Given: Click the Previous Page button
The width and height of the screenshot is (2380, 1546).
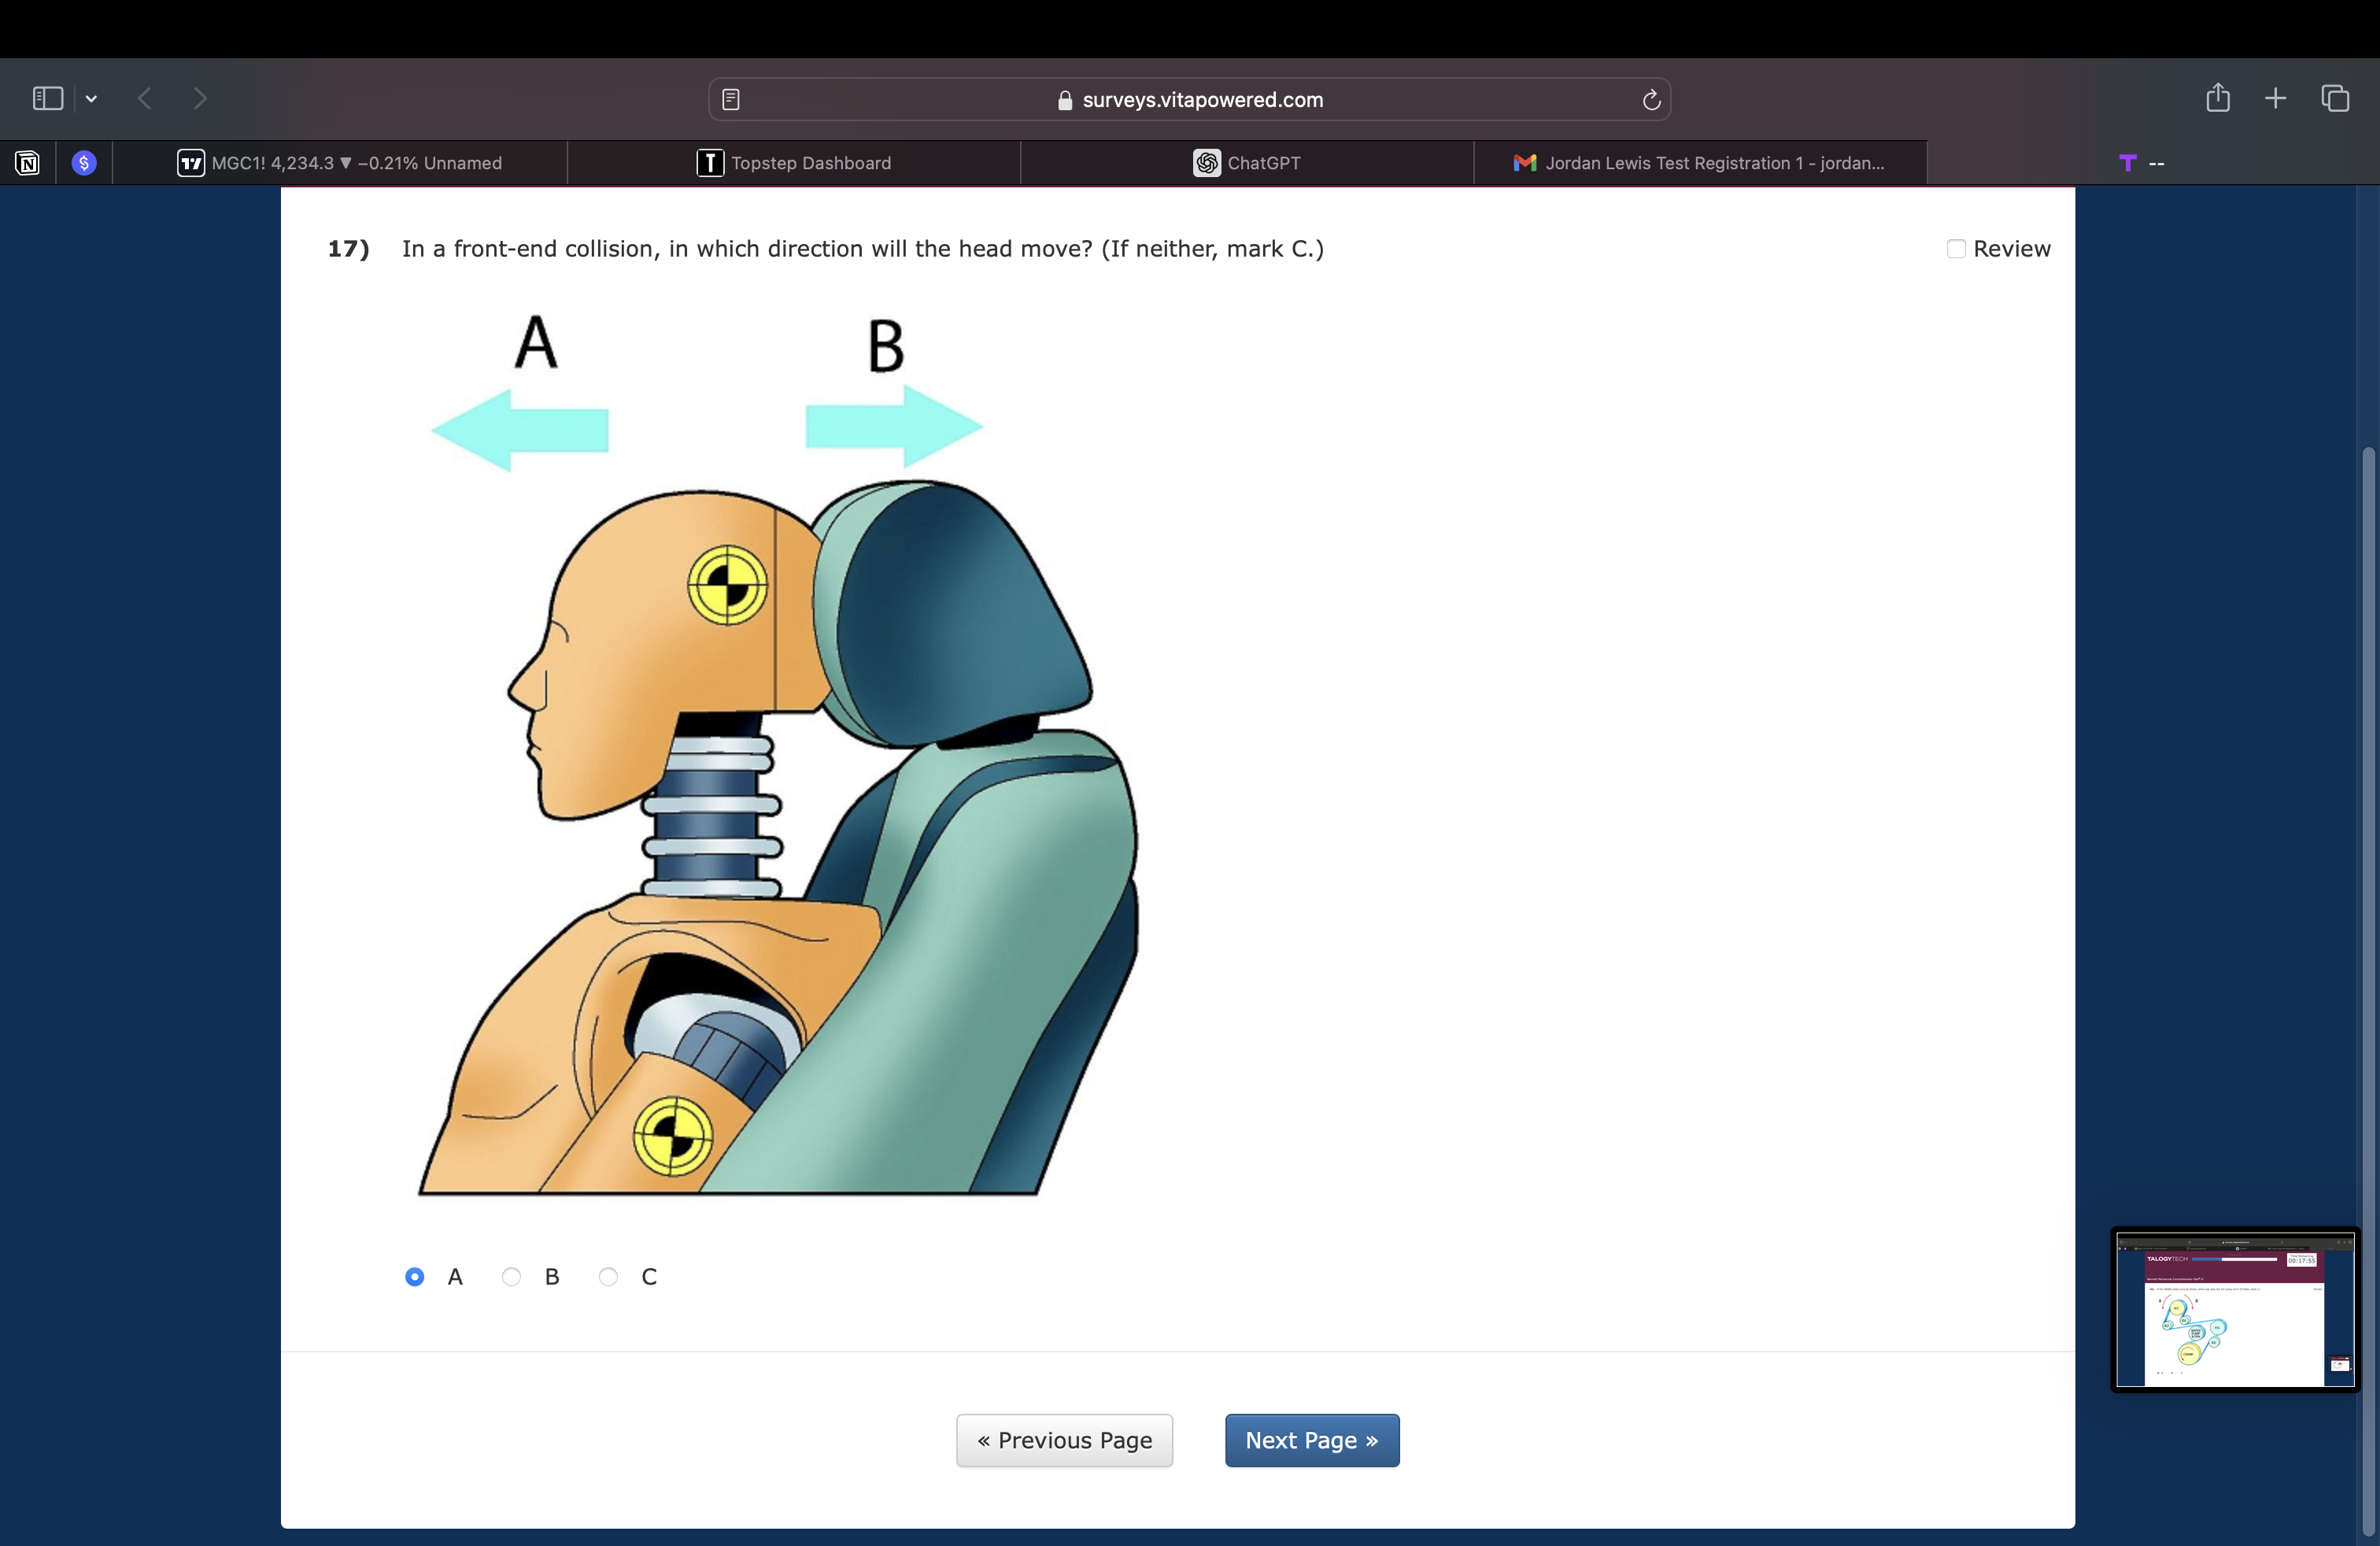Looking at the screenshot, I should pyautogui.click(x=1064, y=1440).
